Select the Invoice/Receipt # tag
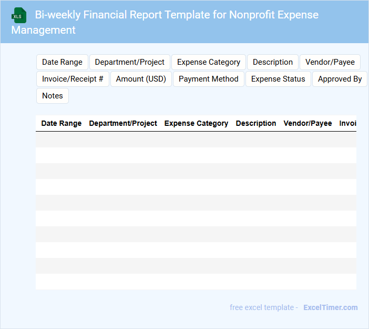 tap(73, 79)
